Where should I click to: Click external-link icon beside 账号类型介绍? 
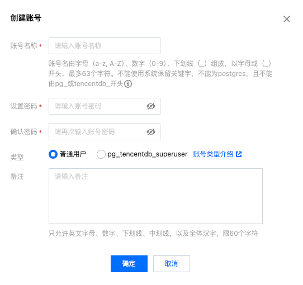239,154
